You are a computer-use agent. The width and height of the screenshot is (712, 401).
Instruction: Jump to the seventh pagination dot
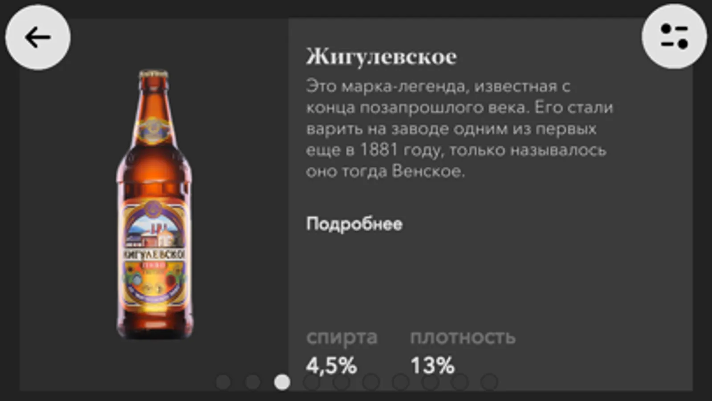point(400,382)
